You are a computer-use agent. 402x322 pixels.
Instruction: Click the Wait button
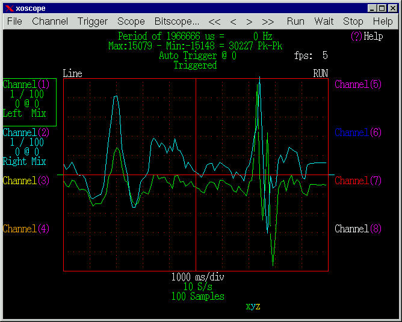point(324,21)
